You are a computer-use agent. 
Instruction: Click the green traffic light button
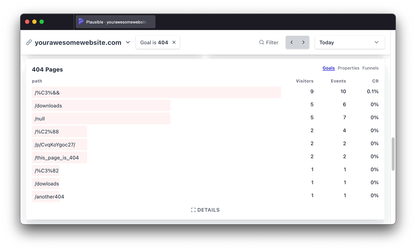coord(42,22)
